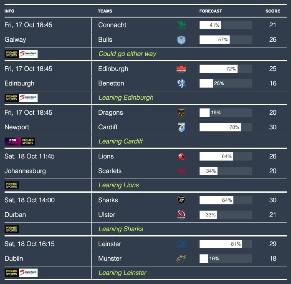Click the Dragons team logo
The image size is (291, 284).
(181, 113)
